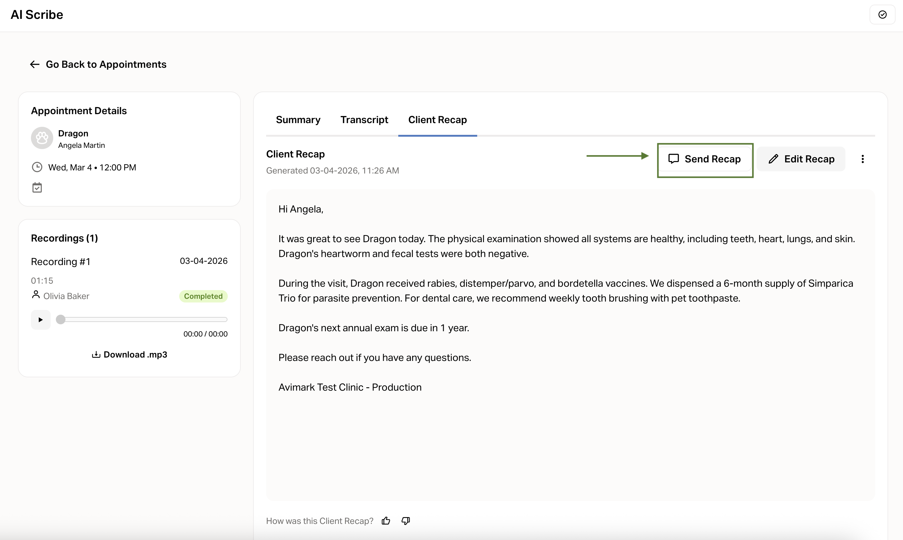The height and width of the screenshot is (540, 903).
Task: Switch to the Transcript tab
Action: click(x=364, y=120)
